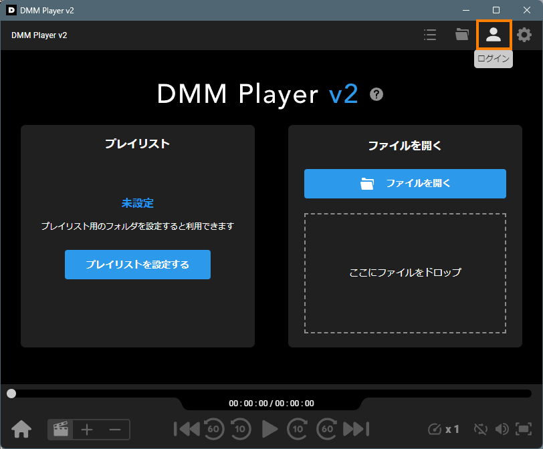Click プレイリストを設定する button

[x=138, y=265]
